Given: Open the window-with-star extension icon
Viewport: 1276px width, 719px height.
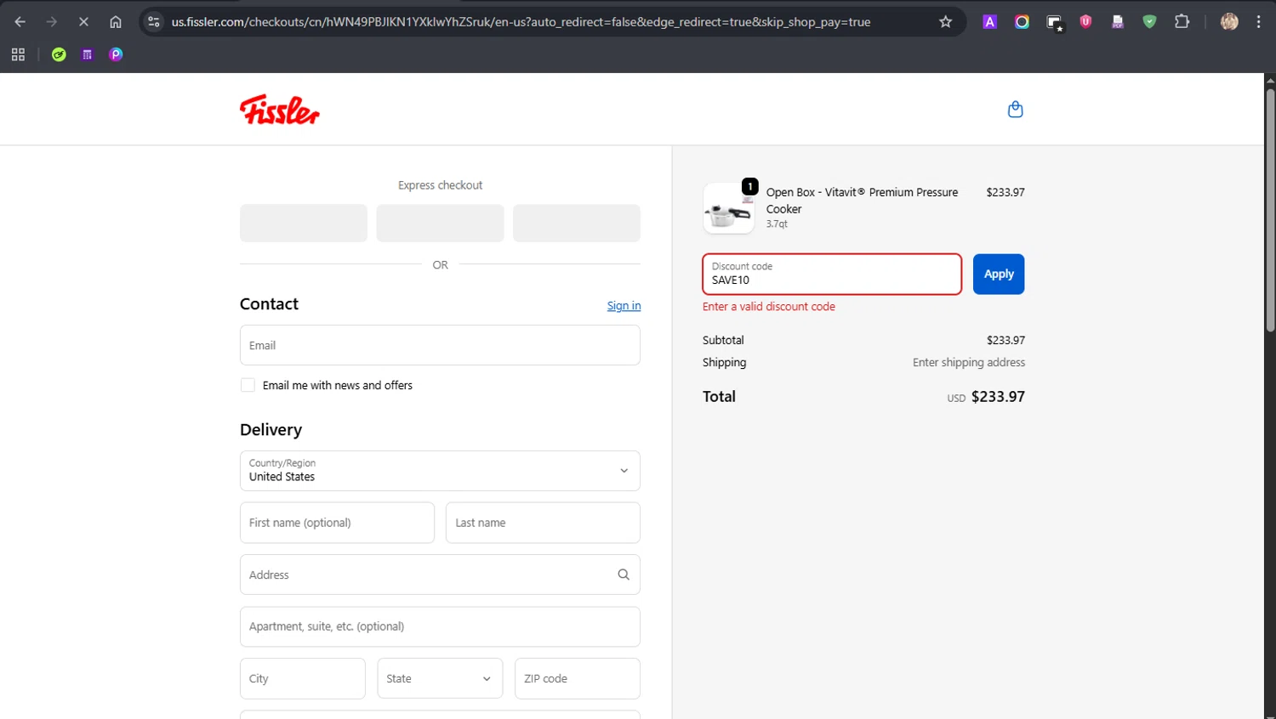Looking at the screenshot, I should (1054, 23).
